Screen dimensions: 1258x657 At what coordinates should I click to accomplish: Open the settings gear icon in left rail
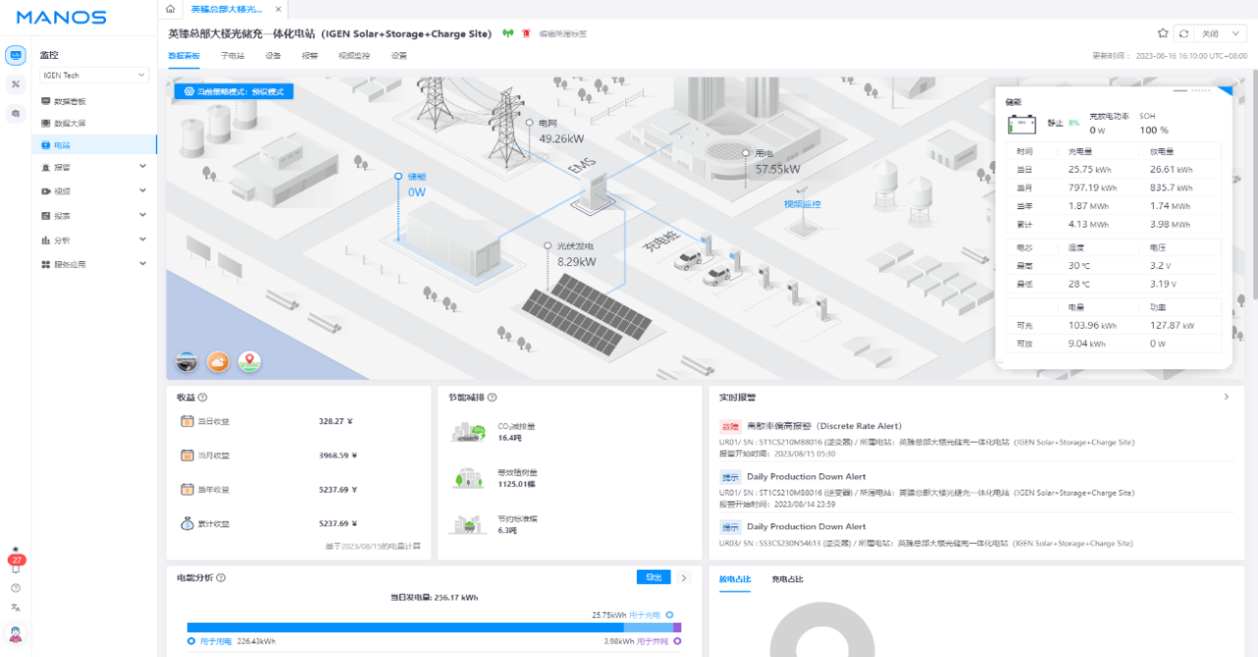16,114
